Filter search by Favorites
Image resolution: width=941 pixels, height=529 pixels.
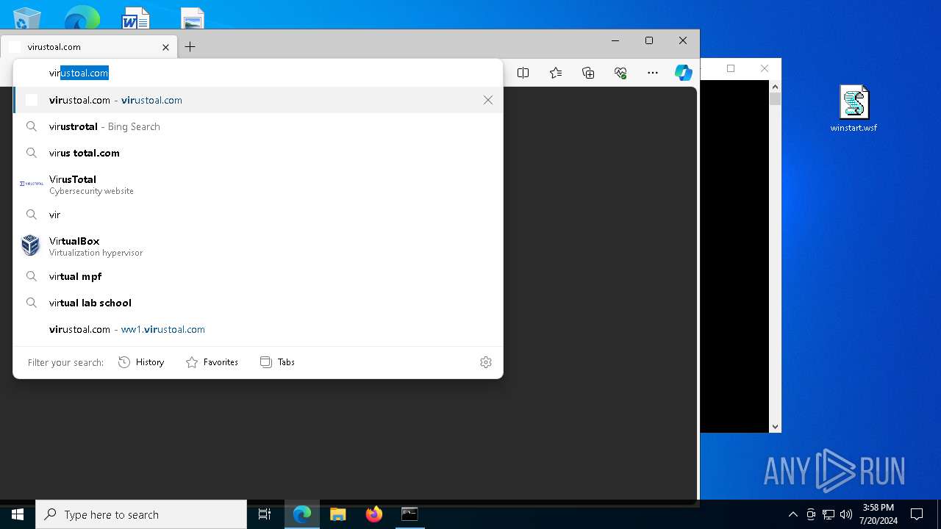(212, 362)
